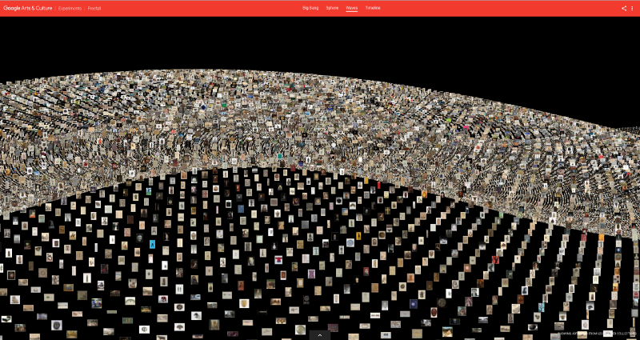Viewport: 640px width, 340px height.
Task: Click the Google Arts & Culture logo
Action: [x=28, y=8]
